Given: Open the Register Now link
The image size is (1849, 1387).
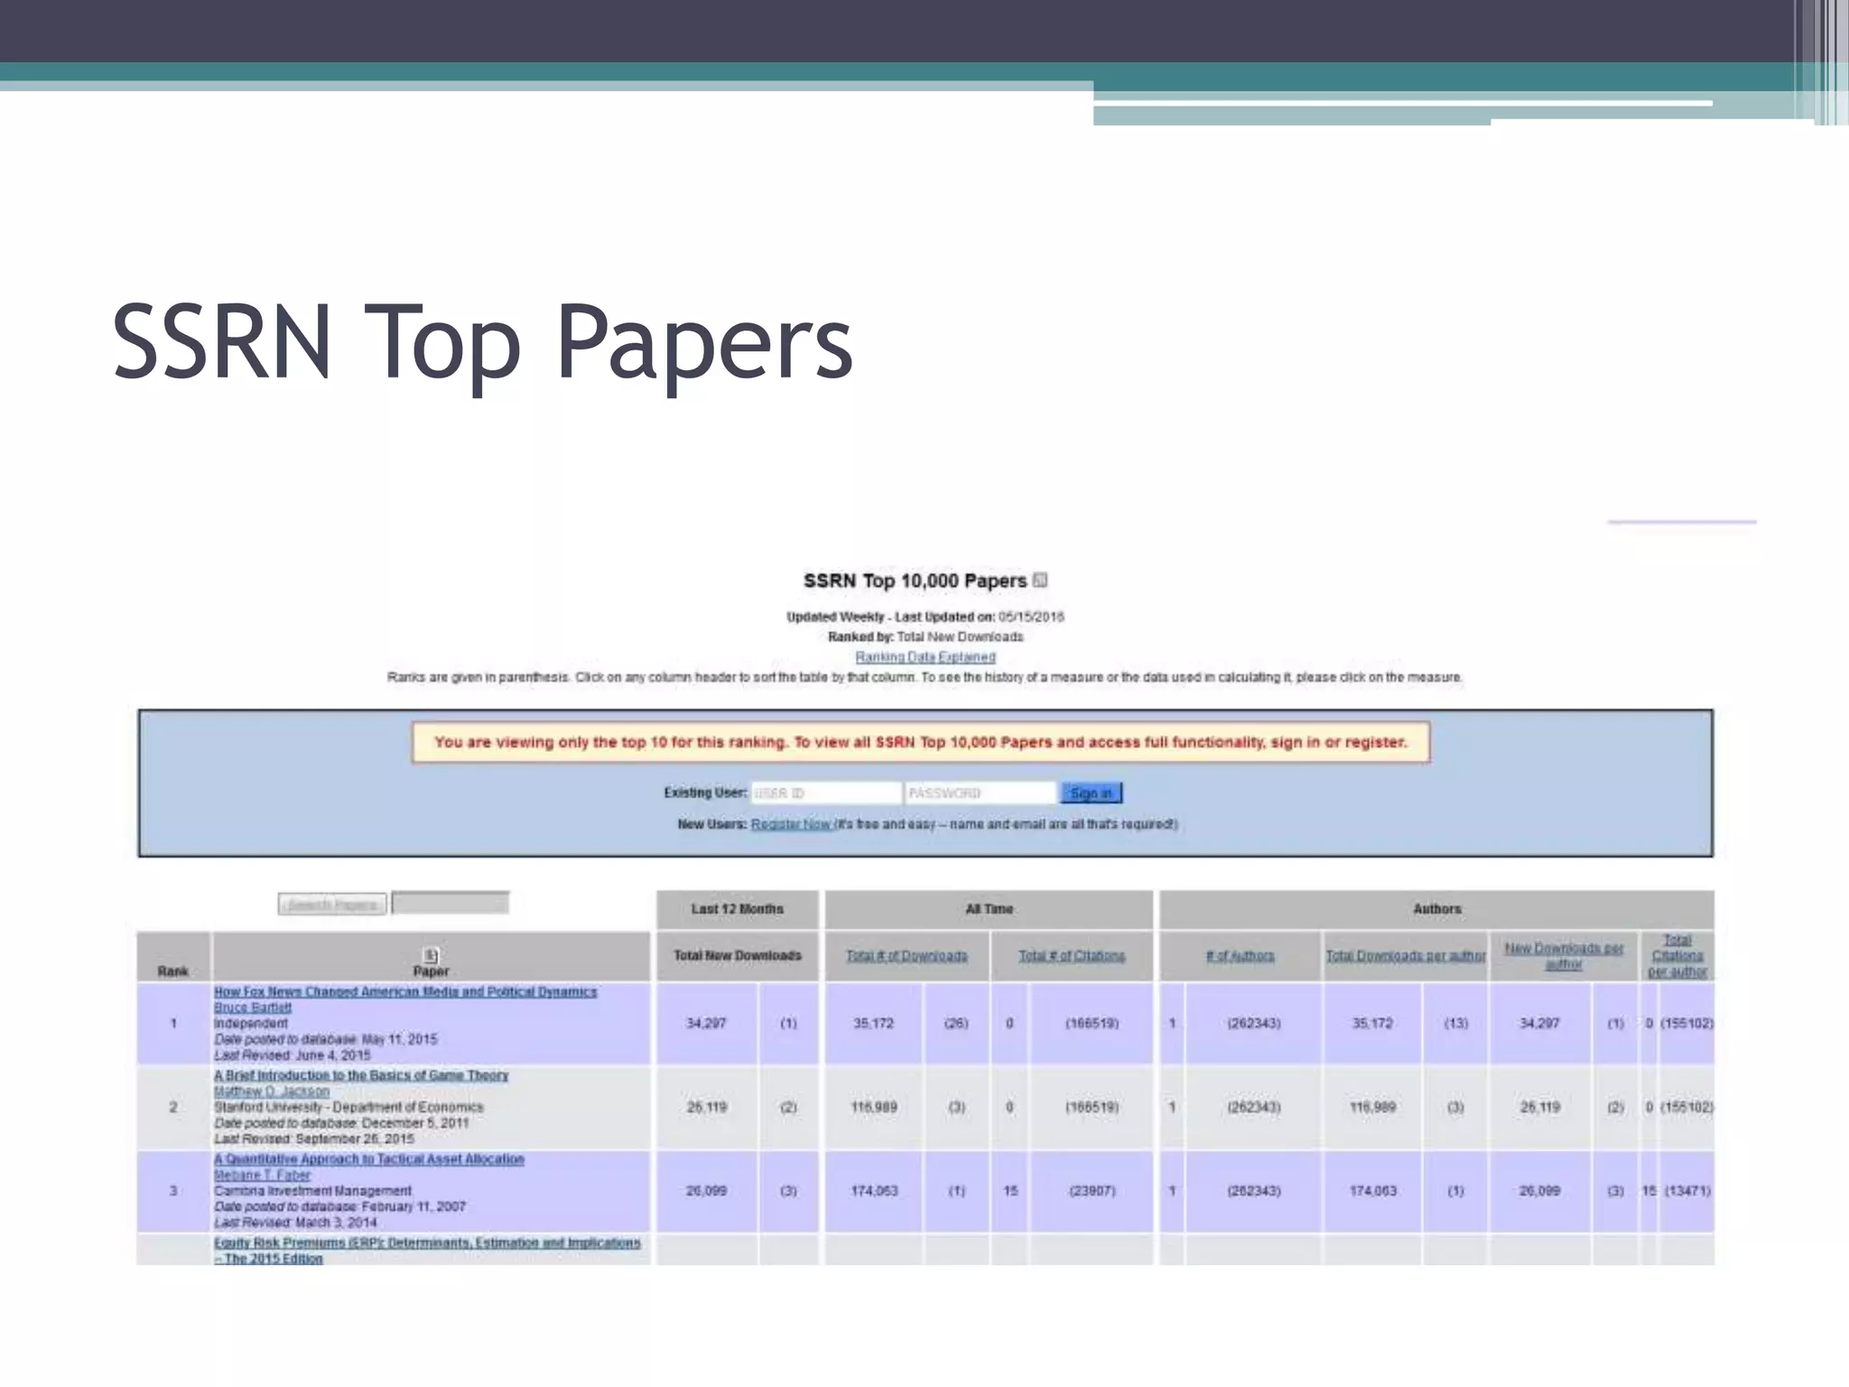Looking at the screenshot, I should [791, 824].
